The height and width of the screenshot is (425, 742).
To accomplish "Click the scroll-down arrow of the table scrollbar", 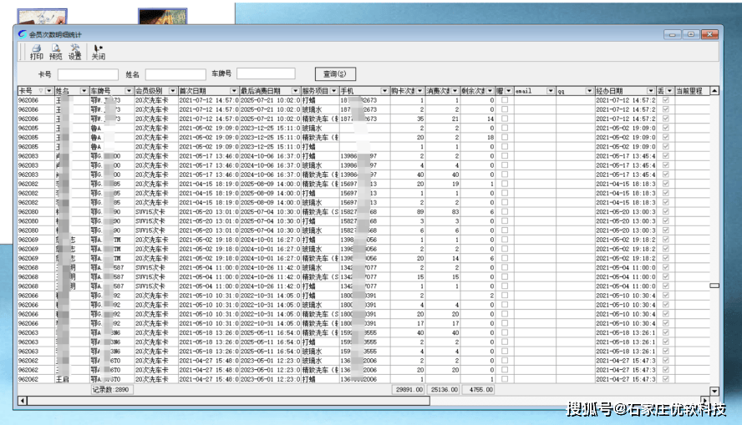I will [714, 390].
